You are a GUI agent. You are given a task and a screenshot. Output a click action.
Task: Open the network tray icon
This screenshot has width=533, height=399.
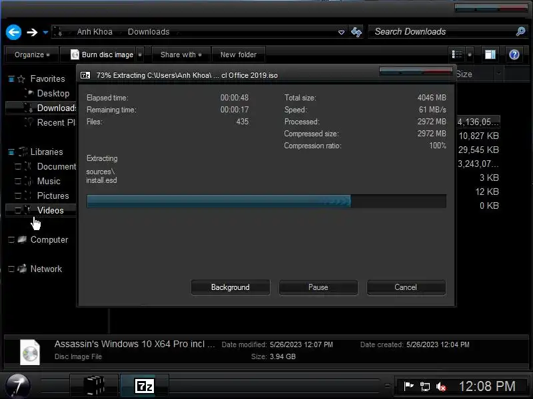pos(425,386)
